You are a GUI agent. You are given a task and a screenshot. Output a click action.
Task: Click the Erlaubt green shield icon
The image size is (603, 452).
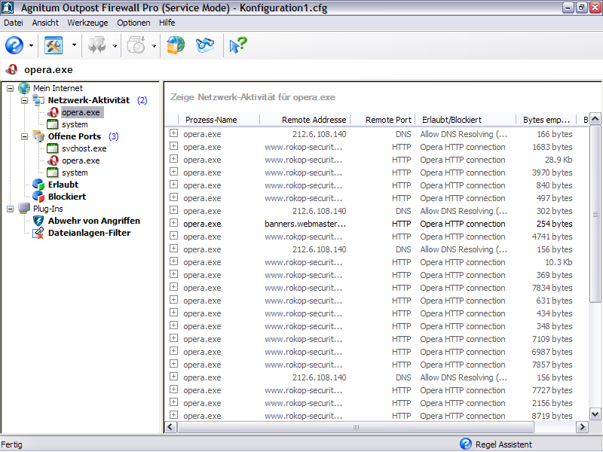tap(38, 185)
